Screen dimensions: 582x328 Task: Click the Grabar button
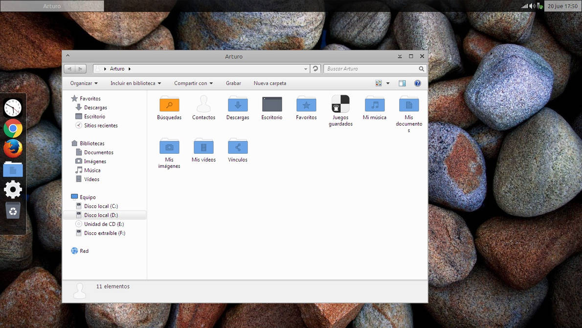[233, 83]
